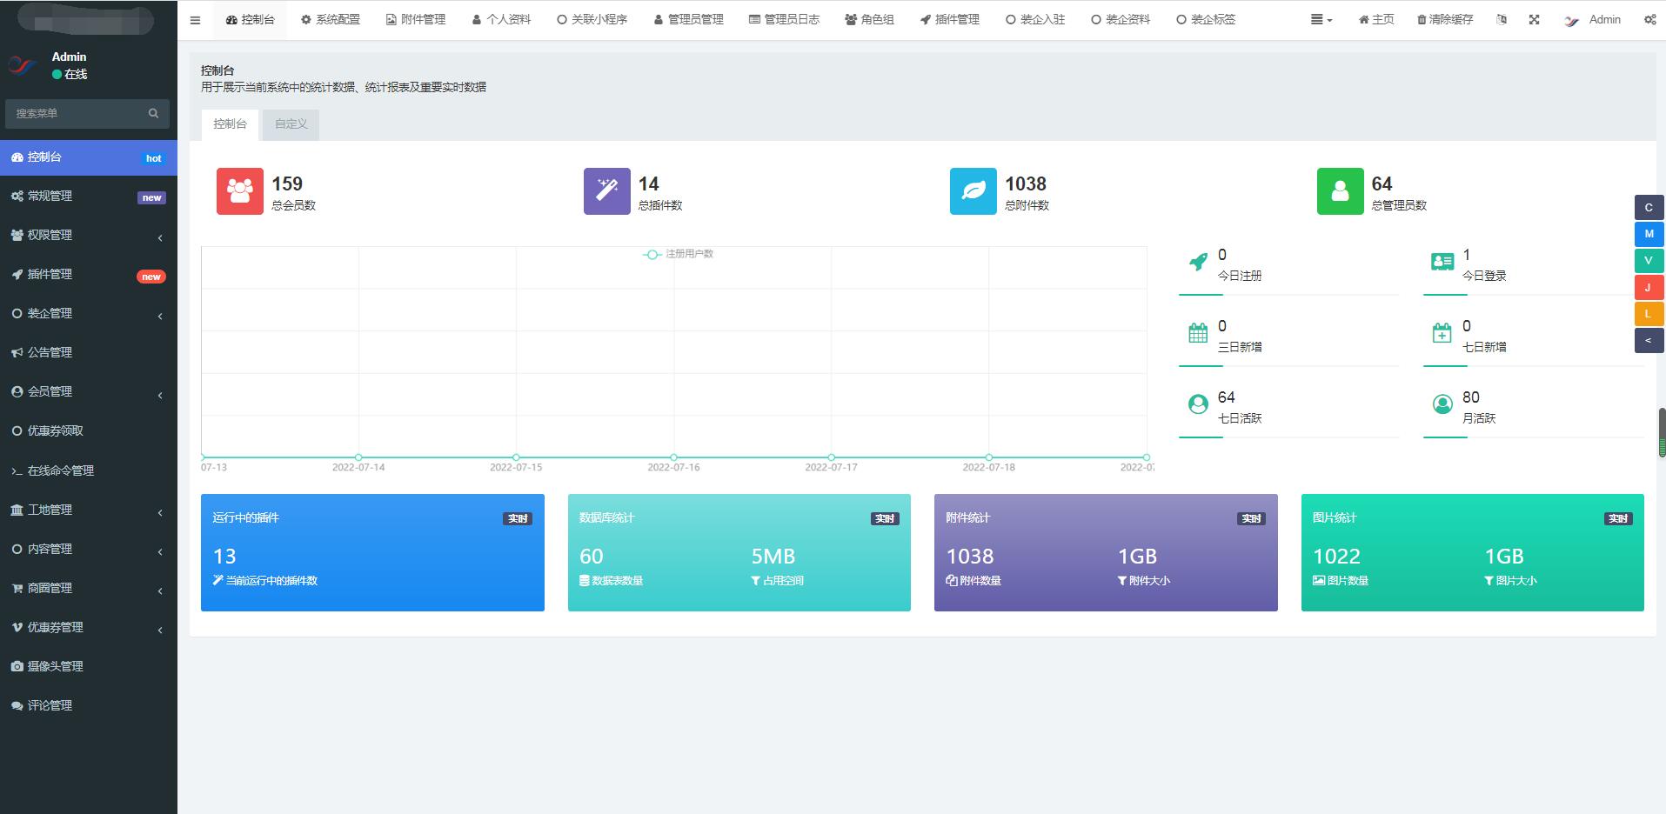
Task: Click the orange L floating color button
Action: [1648, 314]
